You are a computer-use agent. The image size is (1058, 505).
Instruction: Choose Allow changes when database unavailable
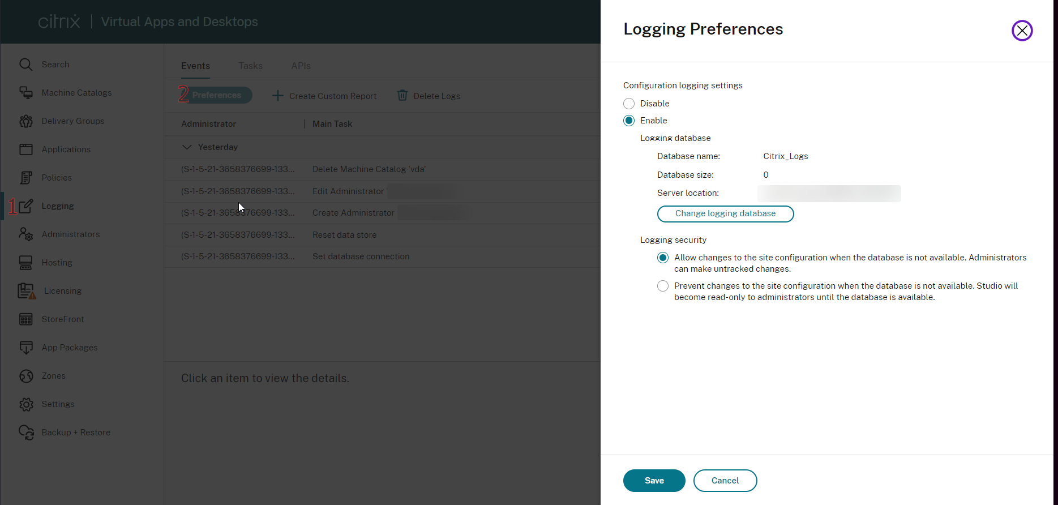[663, 258]
